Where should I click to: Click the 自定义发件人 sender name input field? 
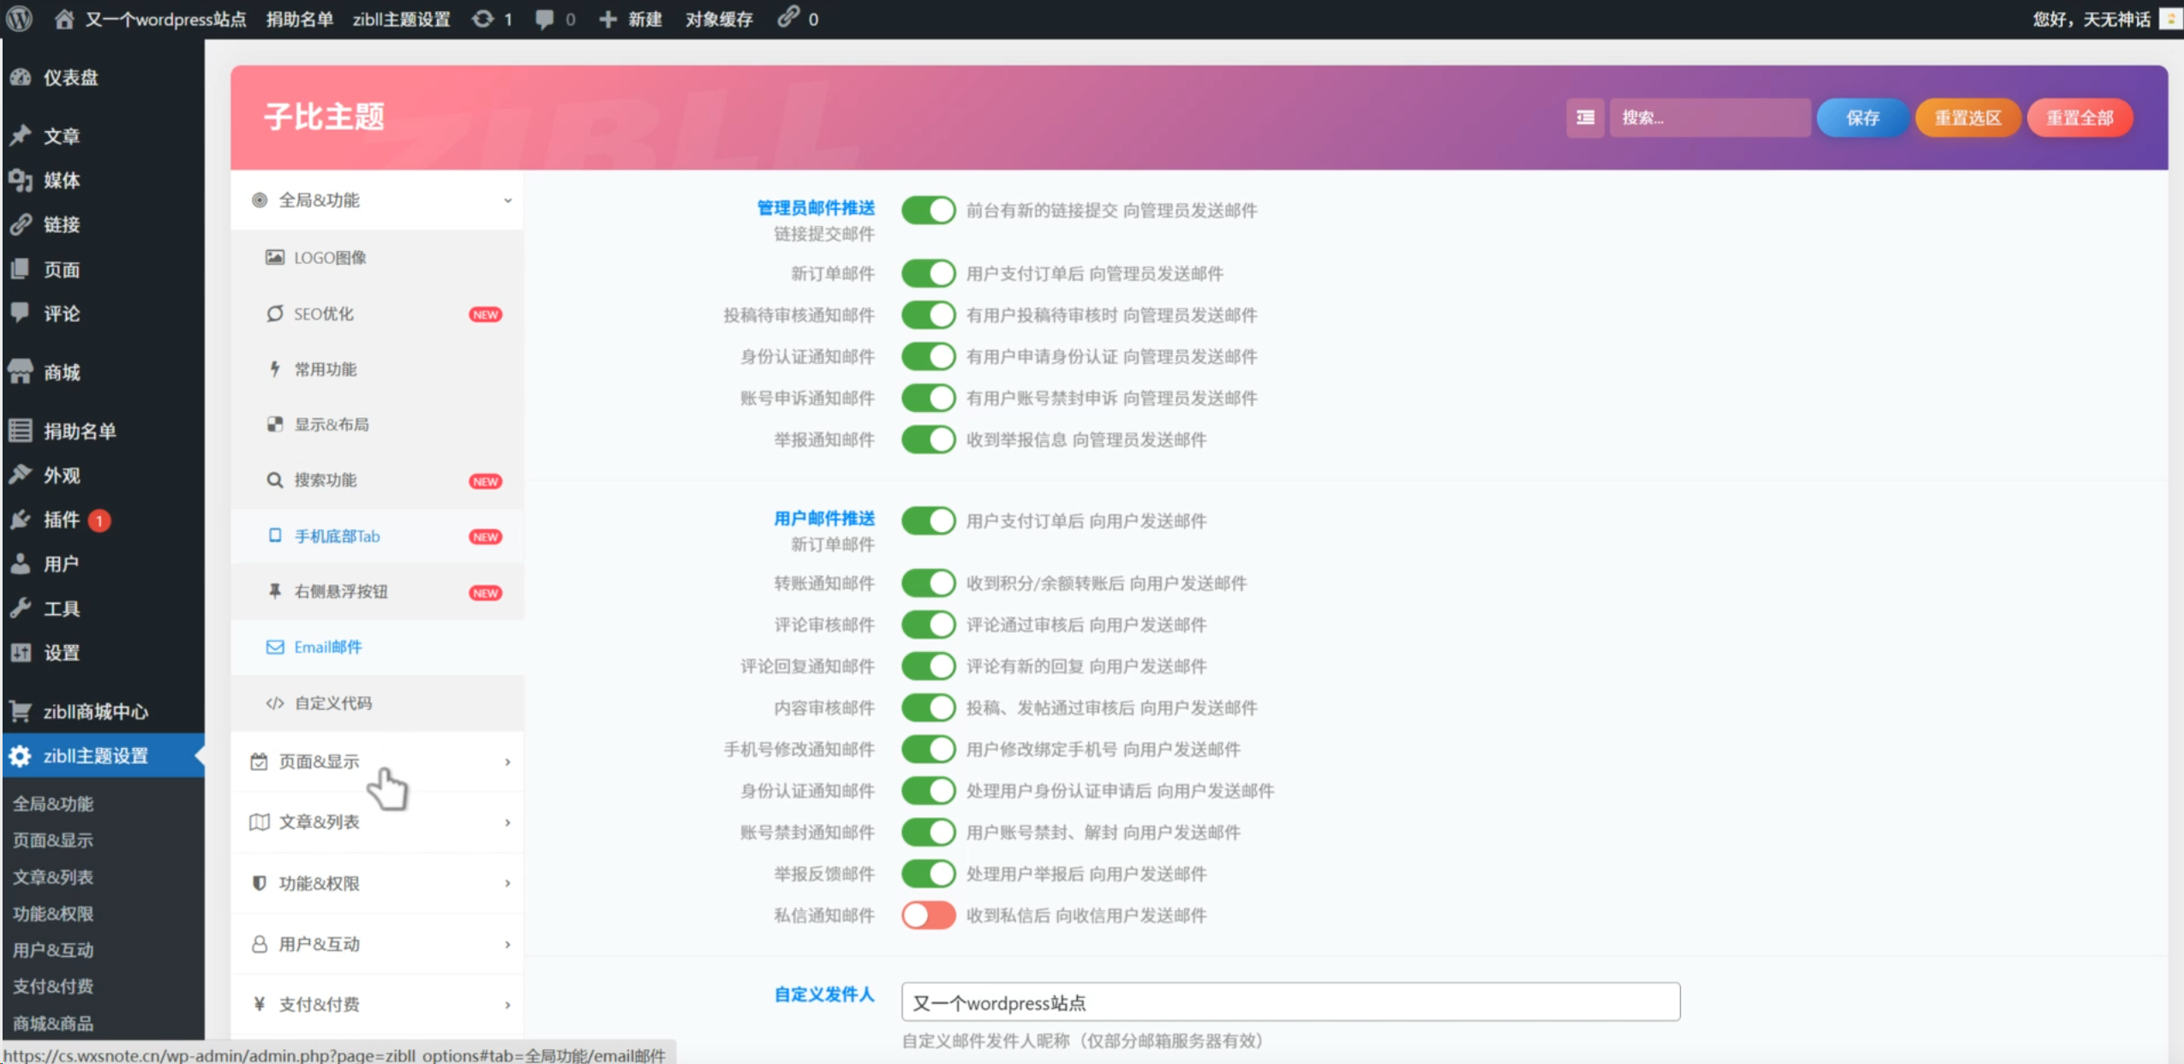coord(1289,1001)
